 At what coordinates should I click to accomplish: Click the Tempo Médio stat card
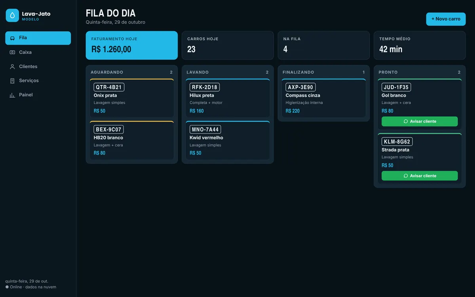(420, 46)
